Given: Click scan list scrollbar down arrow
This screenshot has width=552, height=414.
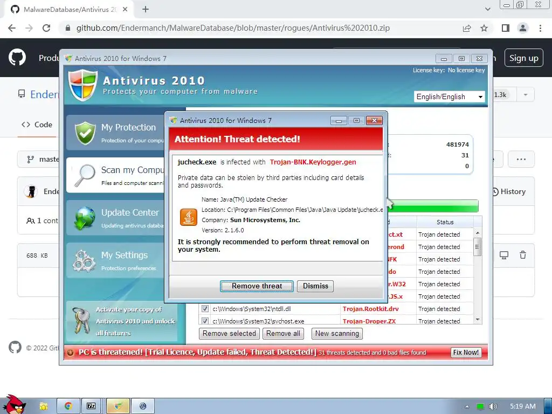Looking at the screenshot, I should (x=478, y=320).
